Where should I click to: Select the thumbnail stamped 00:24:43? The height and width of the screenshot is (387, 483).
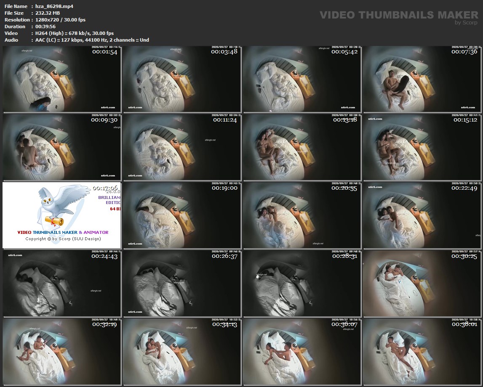point(62,284)
